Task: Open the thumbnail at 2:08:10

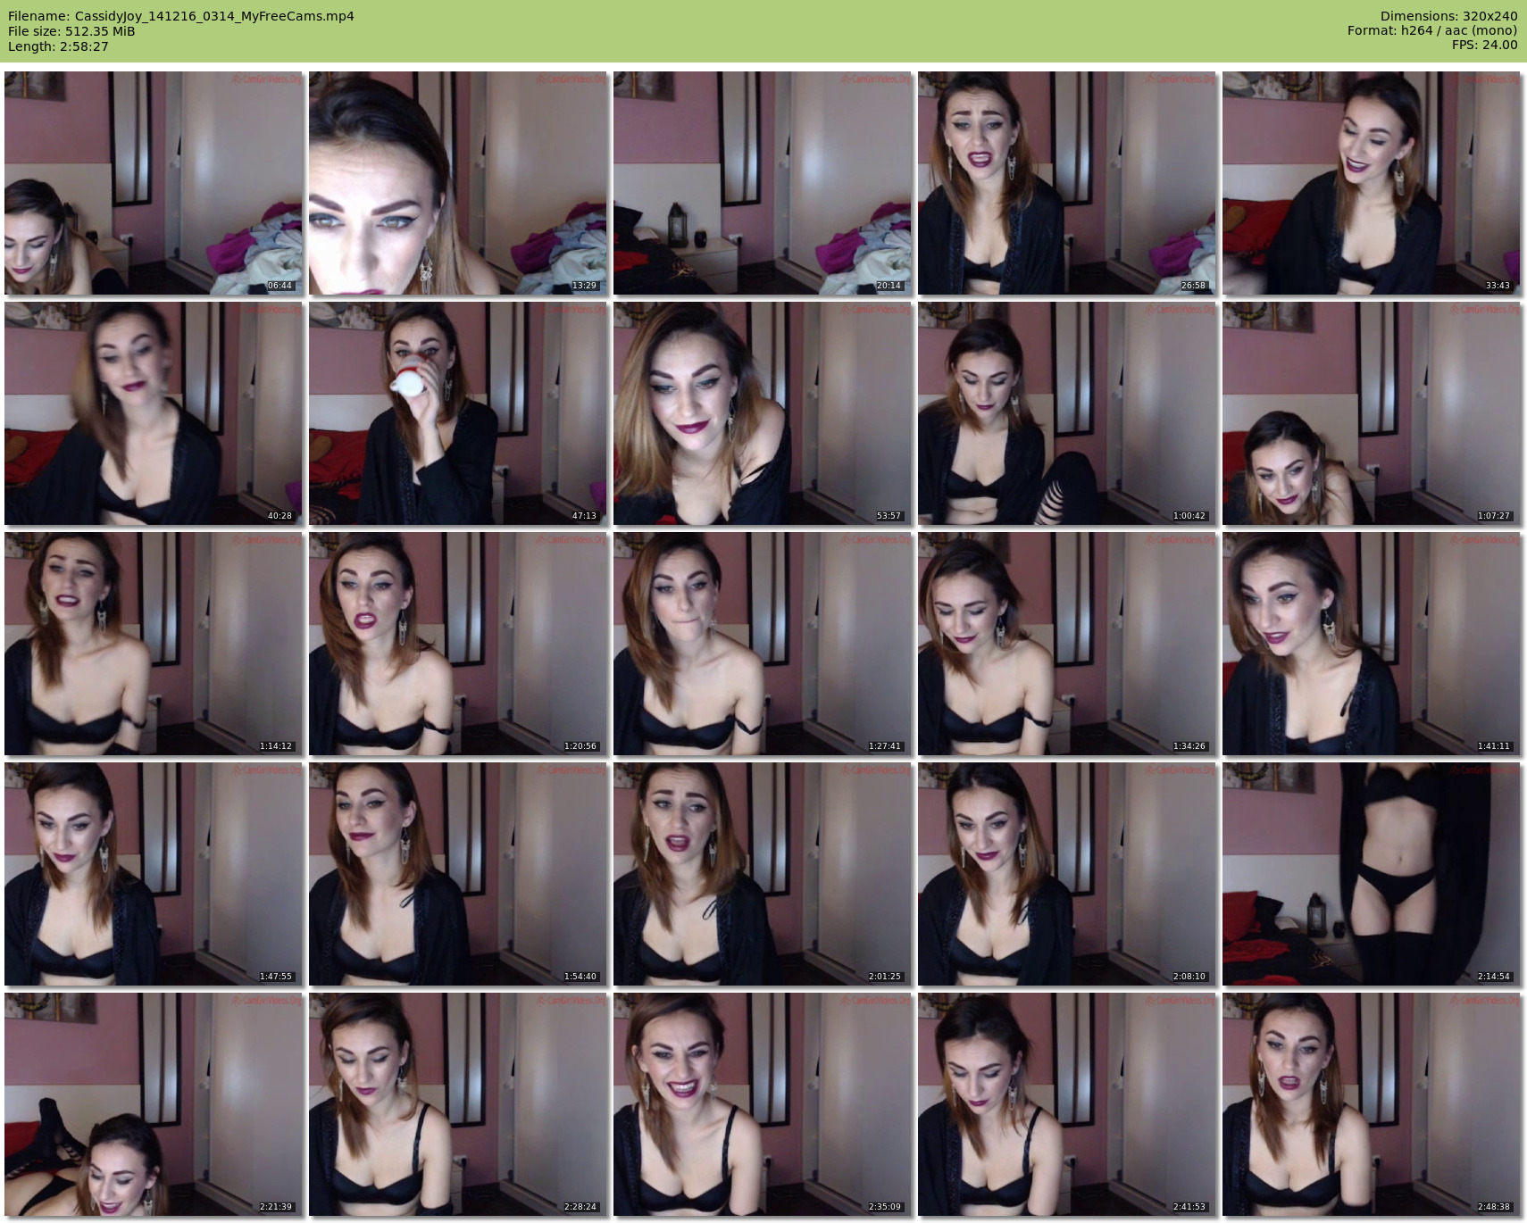Action: [x=1067, y=874]
